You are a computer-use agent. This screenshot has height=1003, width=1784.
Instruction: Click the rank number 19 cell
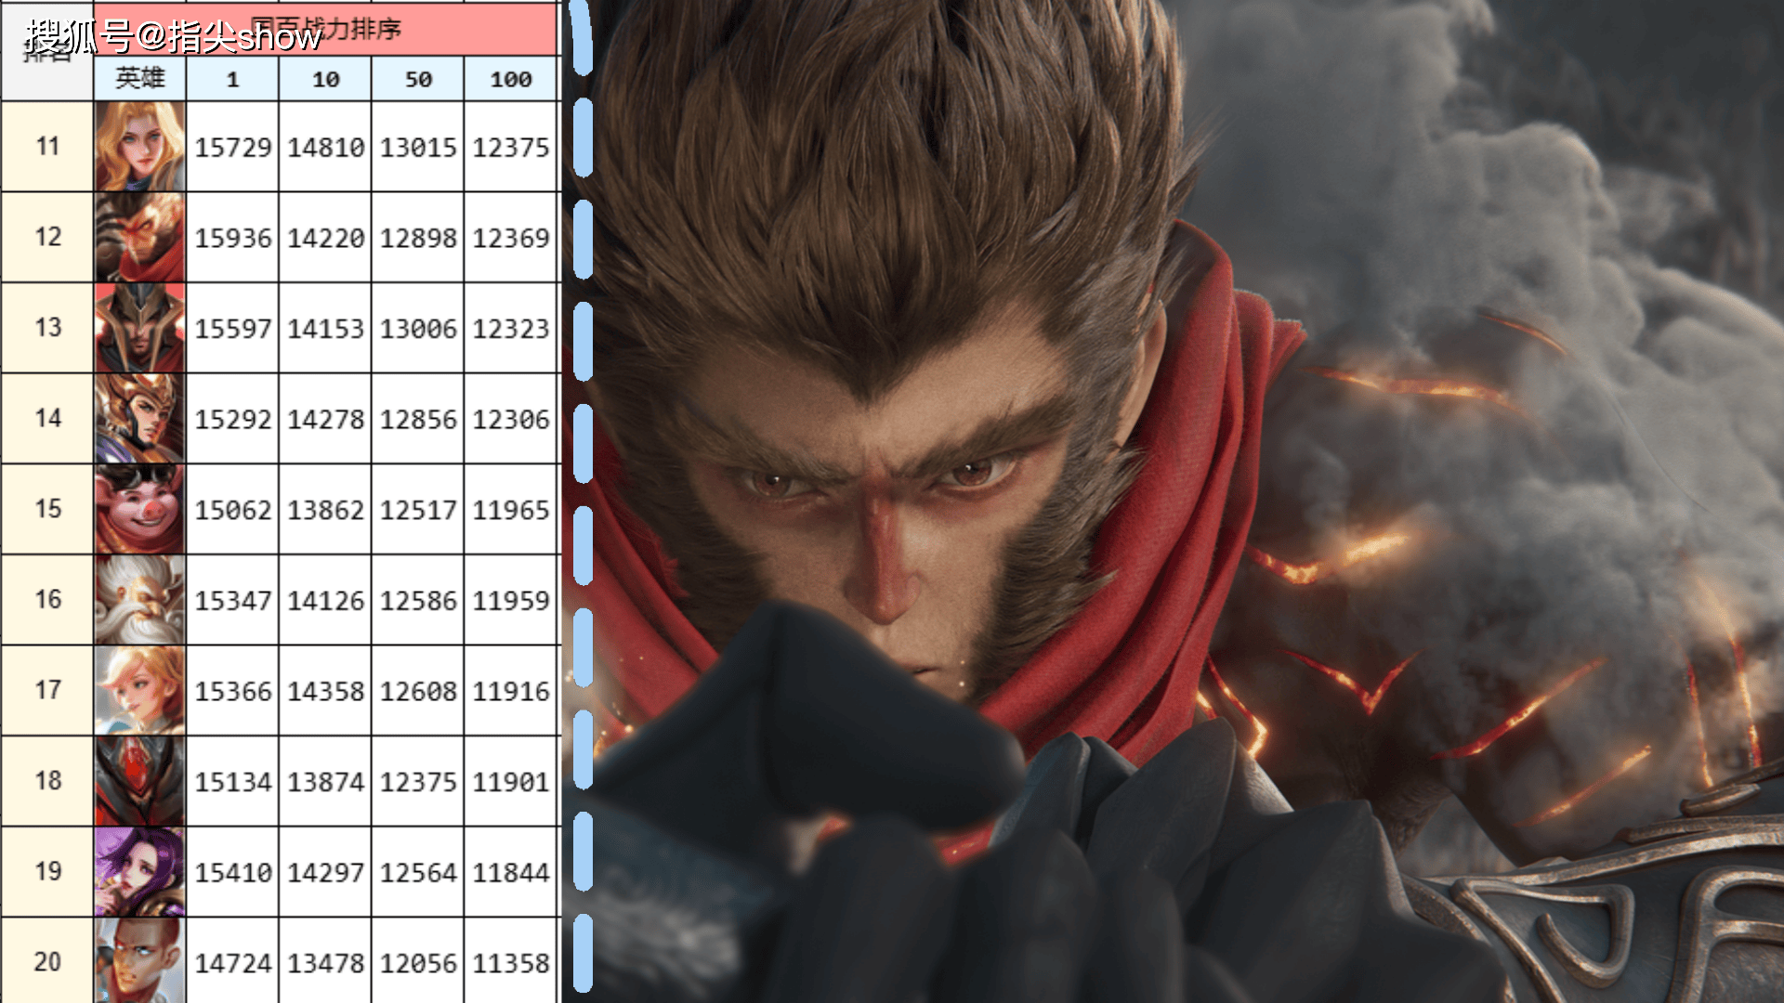[47, 872]
